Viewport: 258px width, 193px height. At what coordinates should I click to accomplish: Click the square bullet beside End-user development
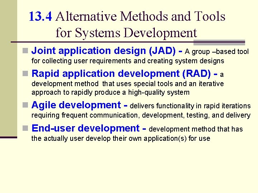25,128
